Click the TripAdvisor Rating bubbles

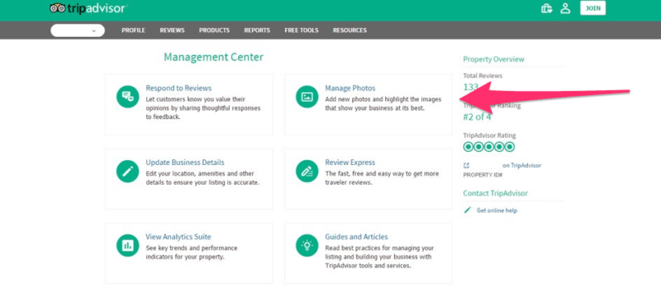click(489, 147)
